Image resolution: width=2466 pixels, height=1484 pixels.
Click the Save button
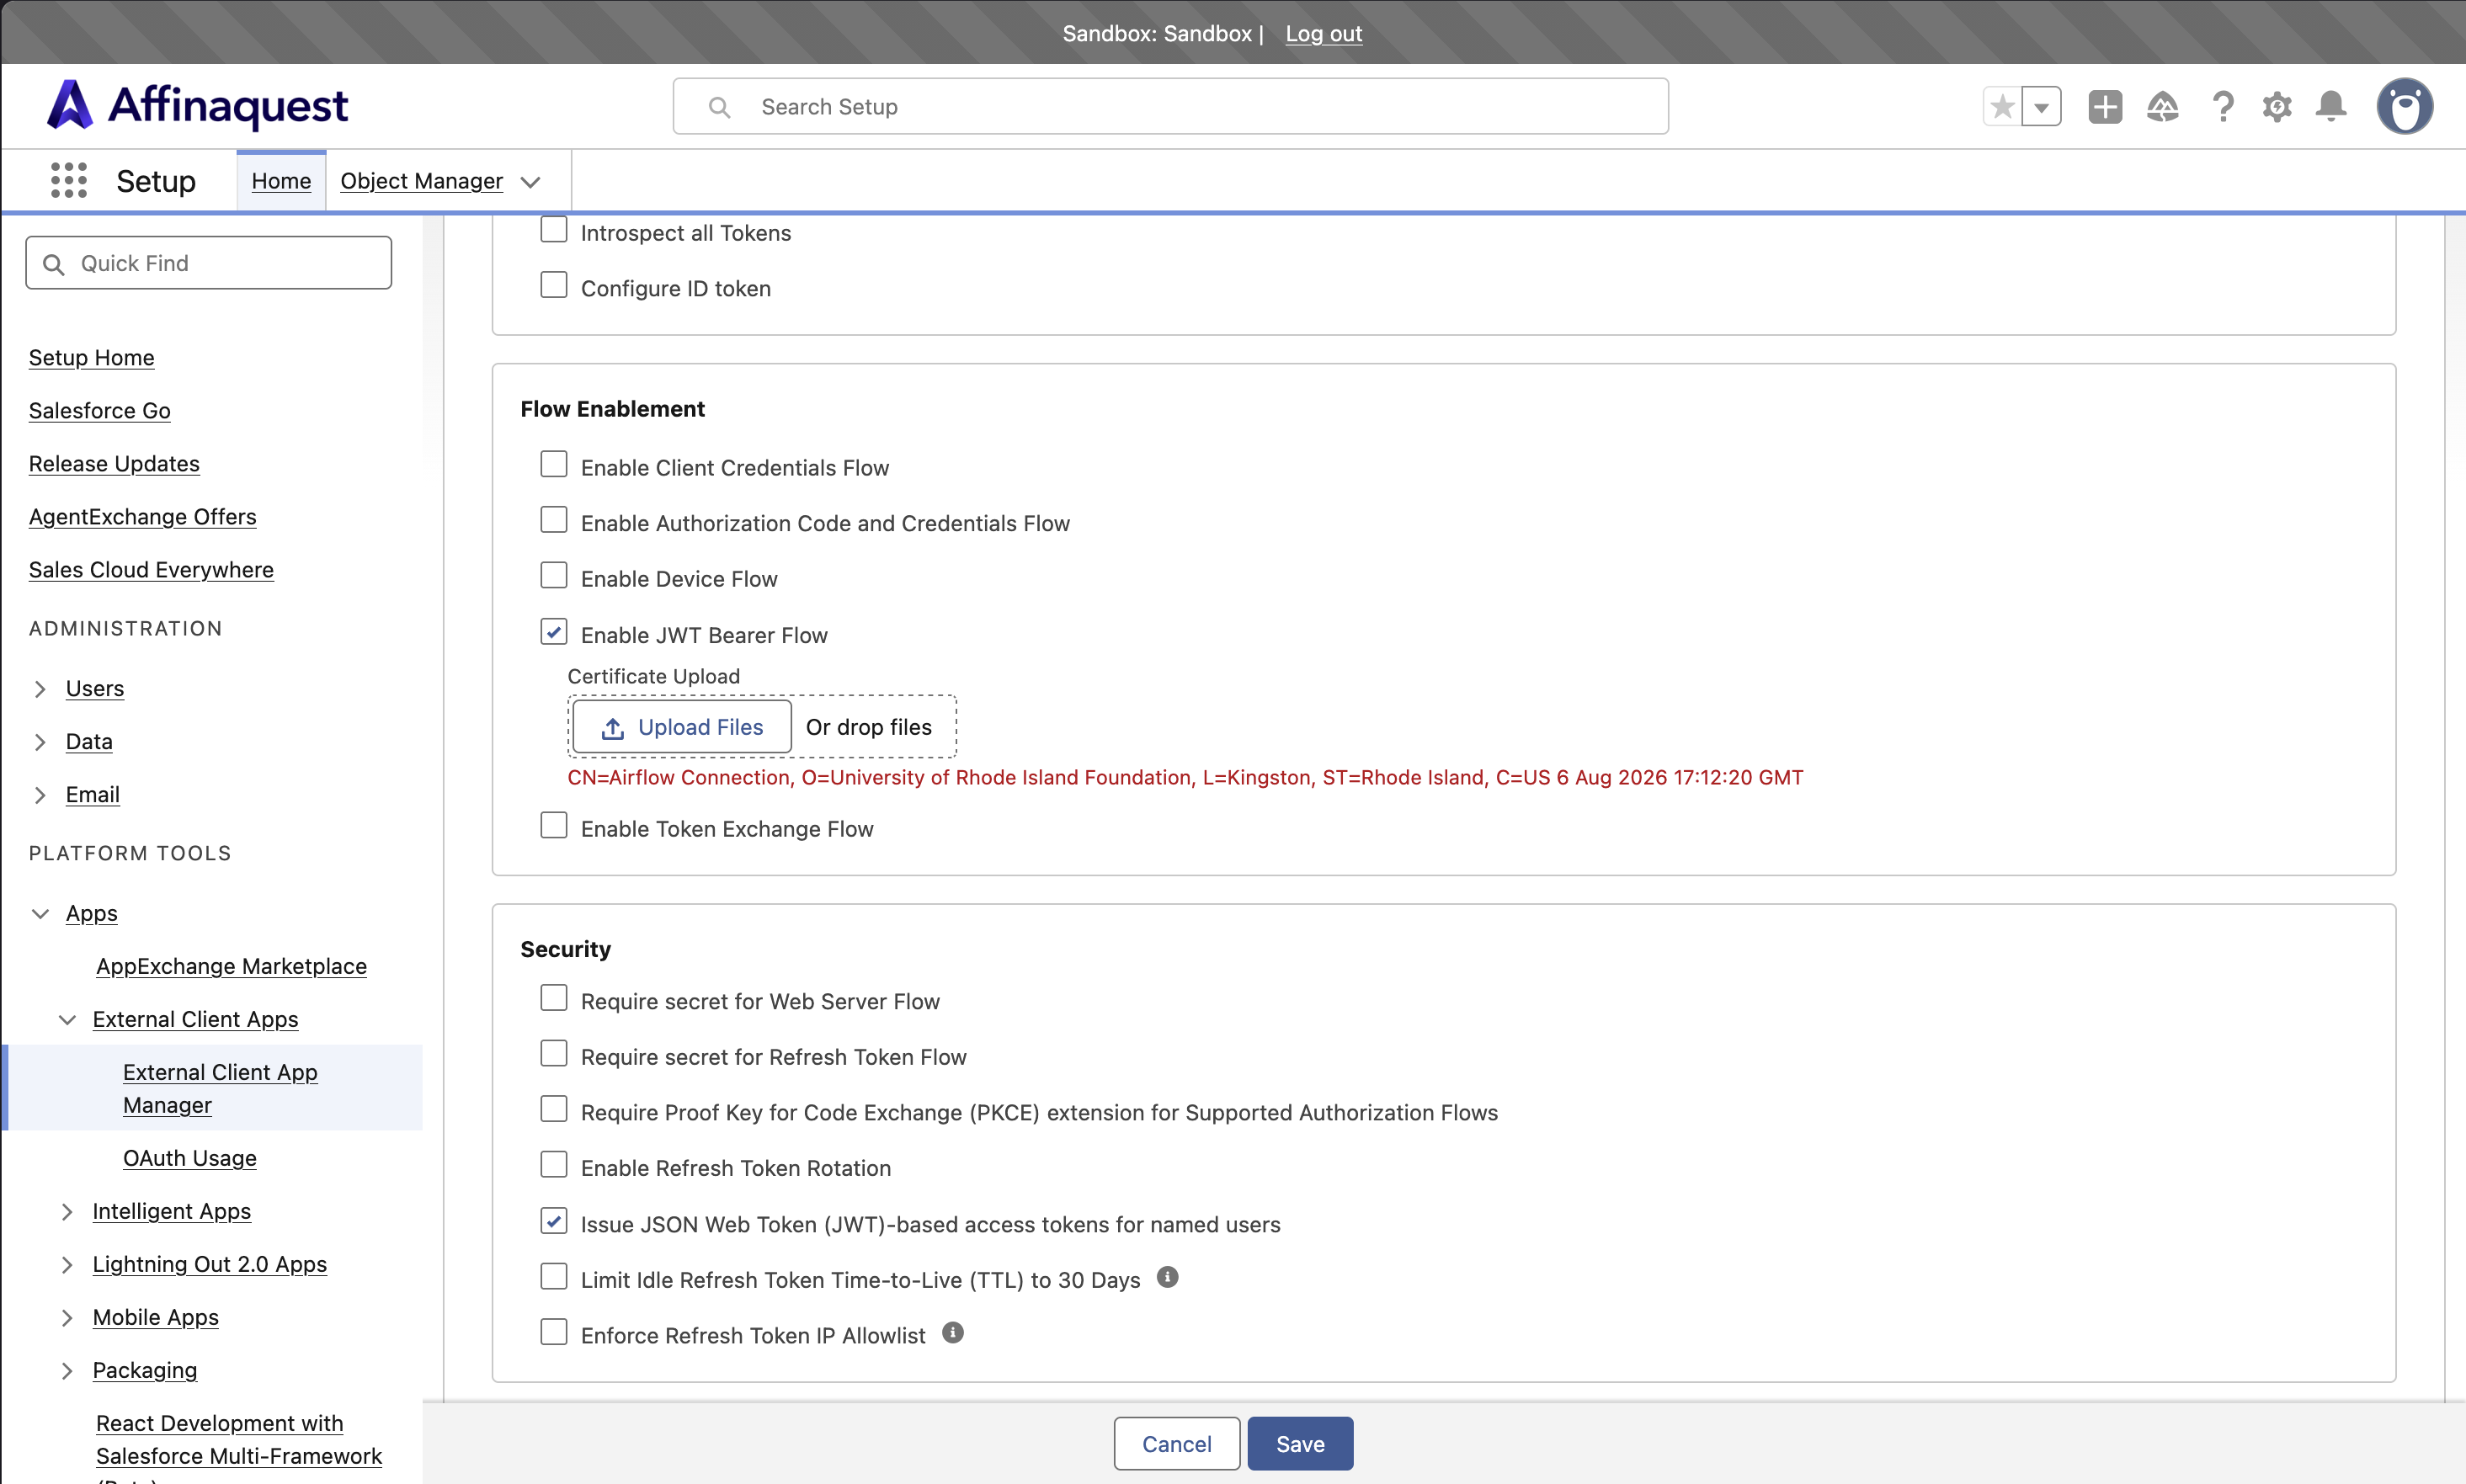(x=1300, y=1443)
